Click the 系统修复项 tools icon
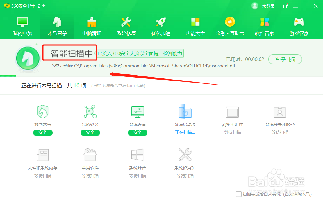The image size is (323, 203). pyautogui.click(x=185, y=155)
